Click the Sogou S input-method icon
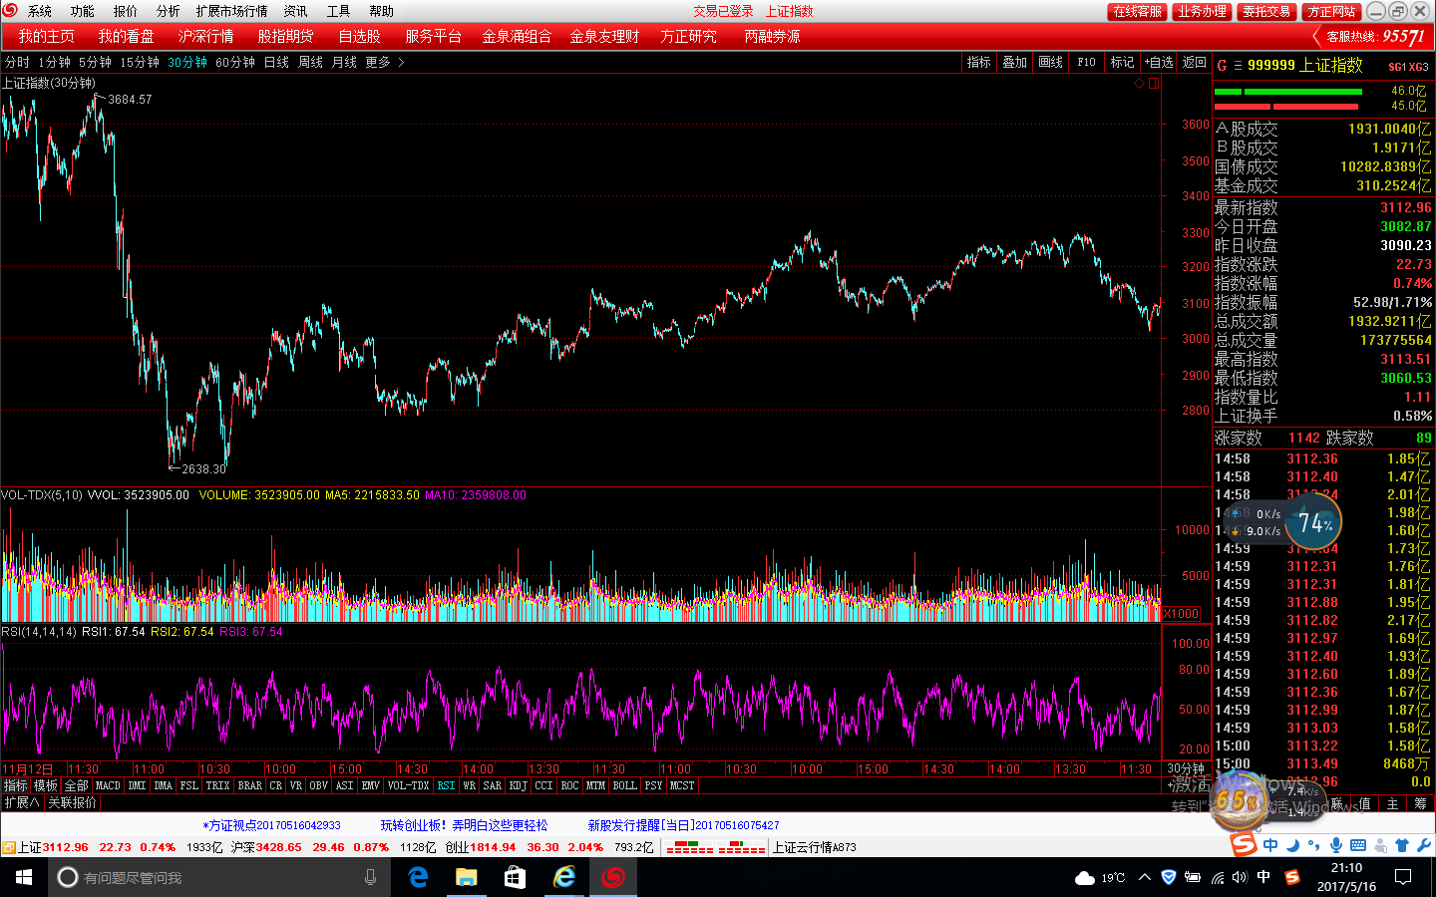Screen dimensions: 1436x897 point(1244,845)
